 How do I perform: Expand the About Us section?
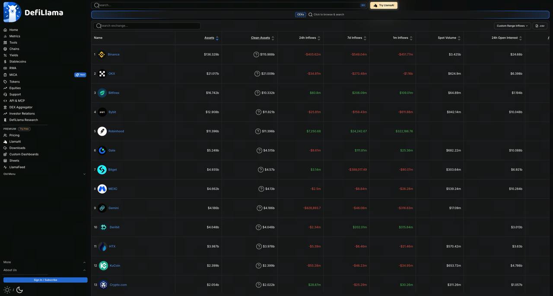[45, 270]
